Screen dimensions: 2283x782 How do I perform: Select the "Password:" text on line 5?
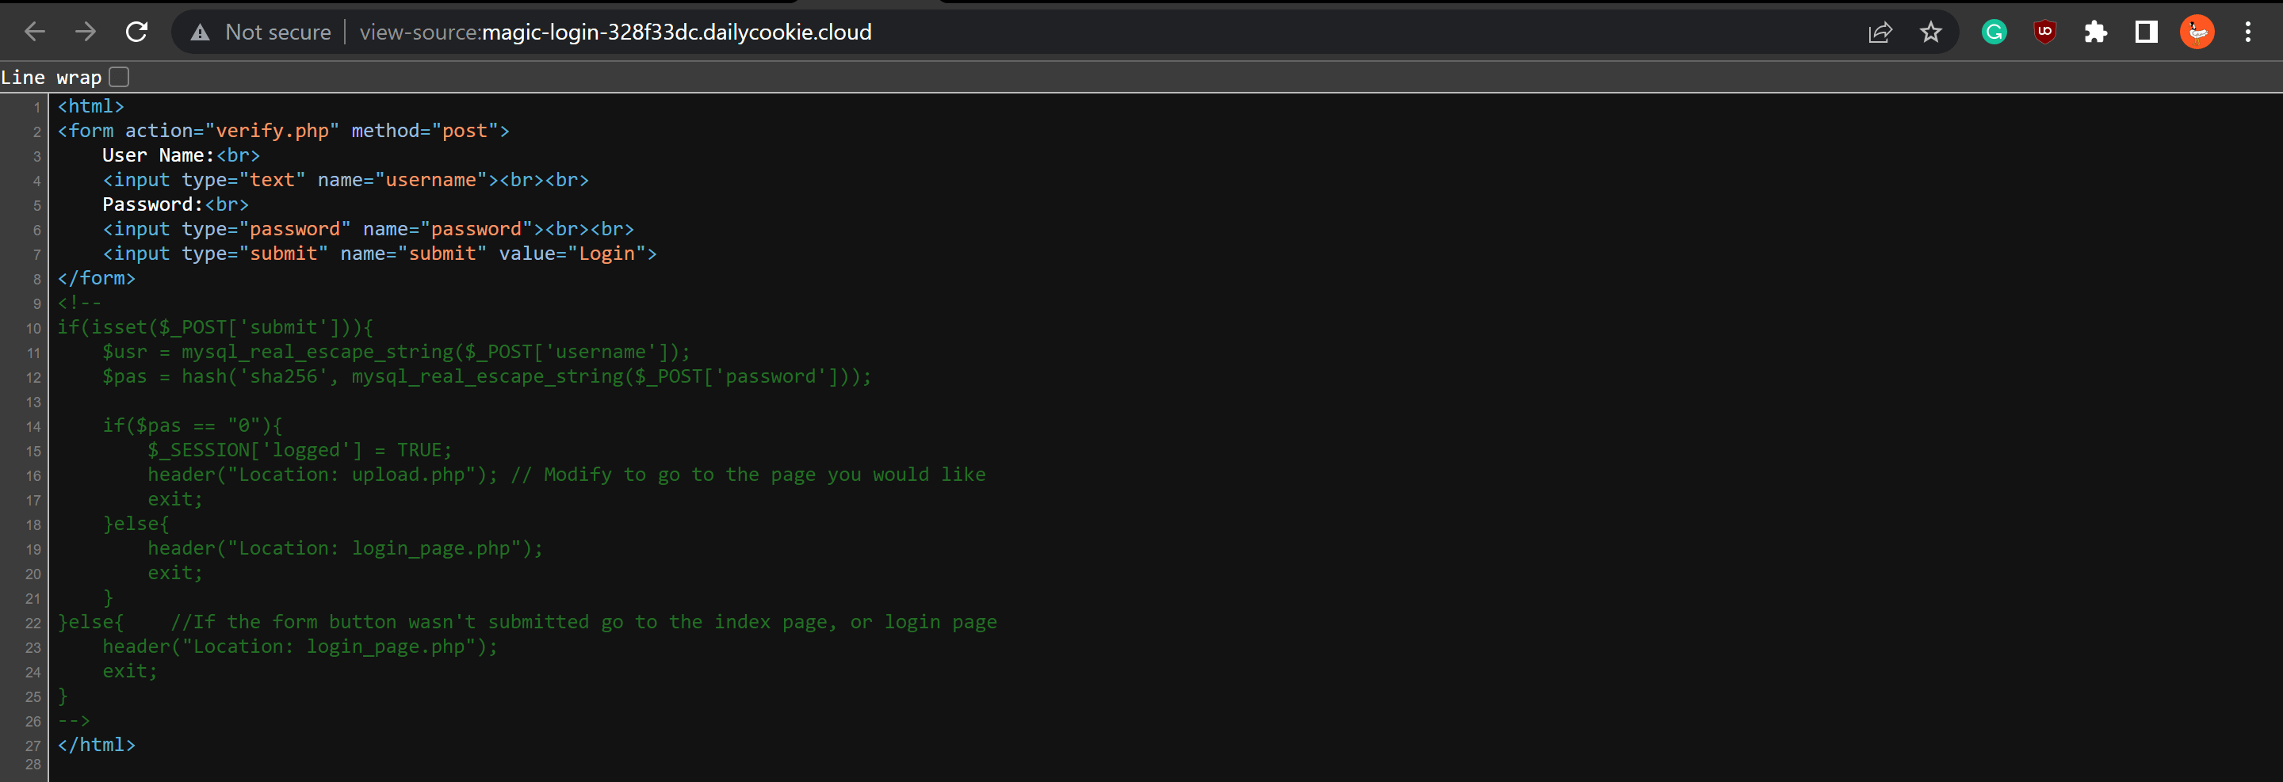(x=153, y=204)
